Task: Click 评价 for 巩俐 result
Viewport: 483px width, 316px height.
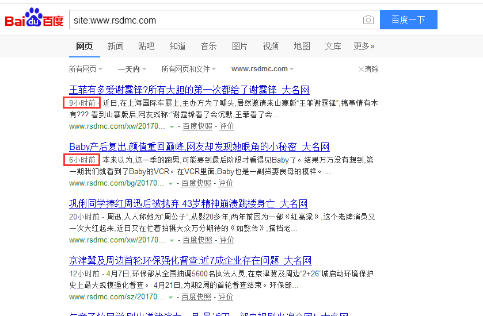Action: pos(227,240)
